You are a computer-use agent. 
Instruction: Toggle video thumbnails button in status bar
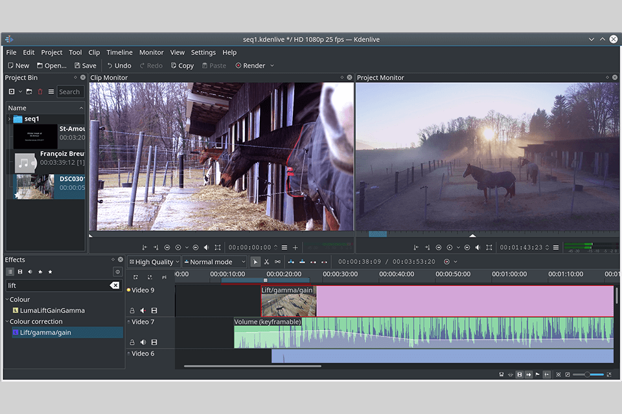pos(520,375)
